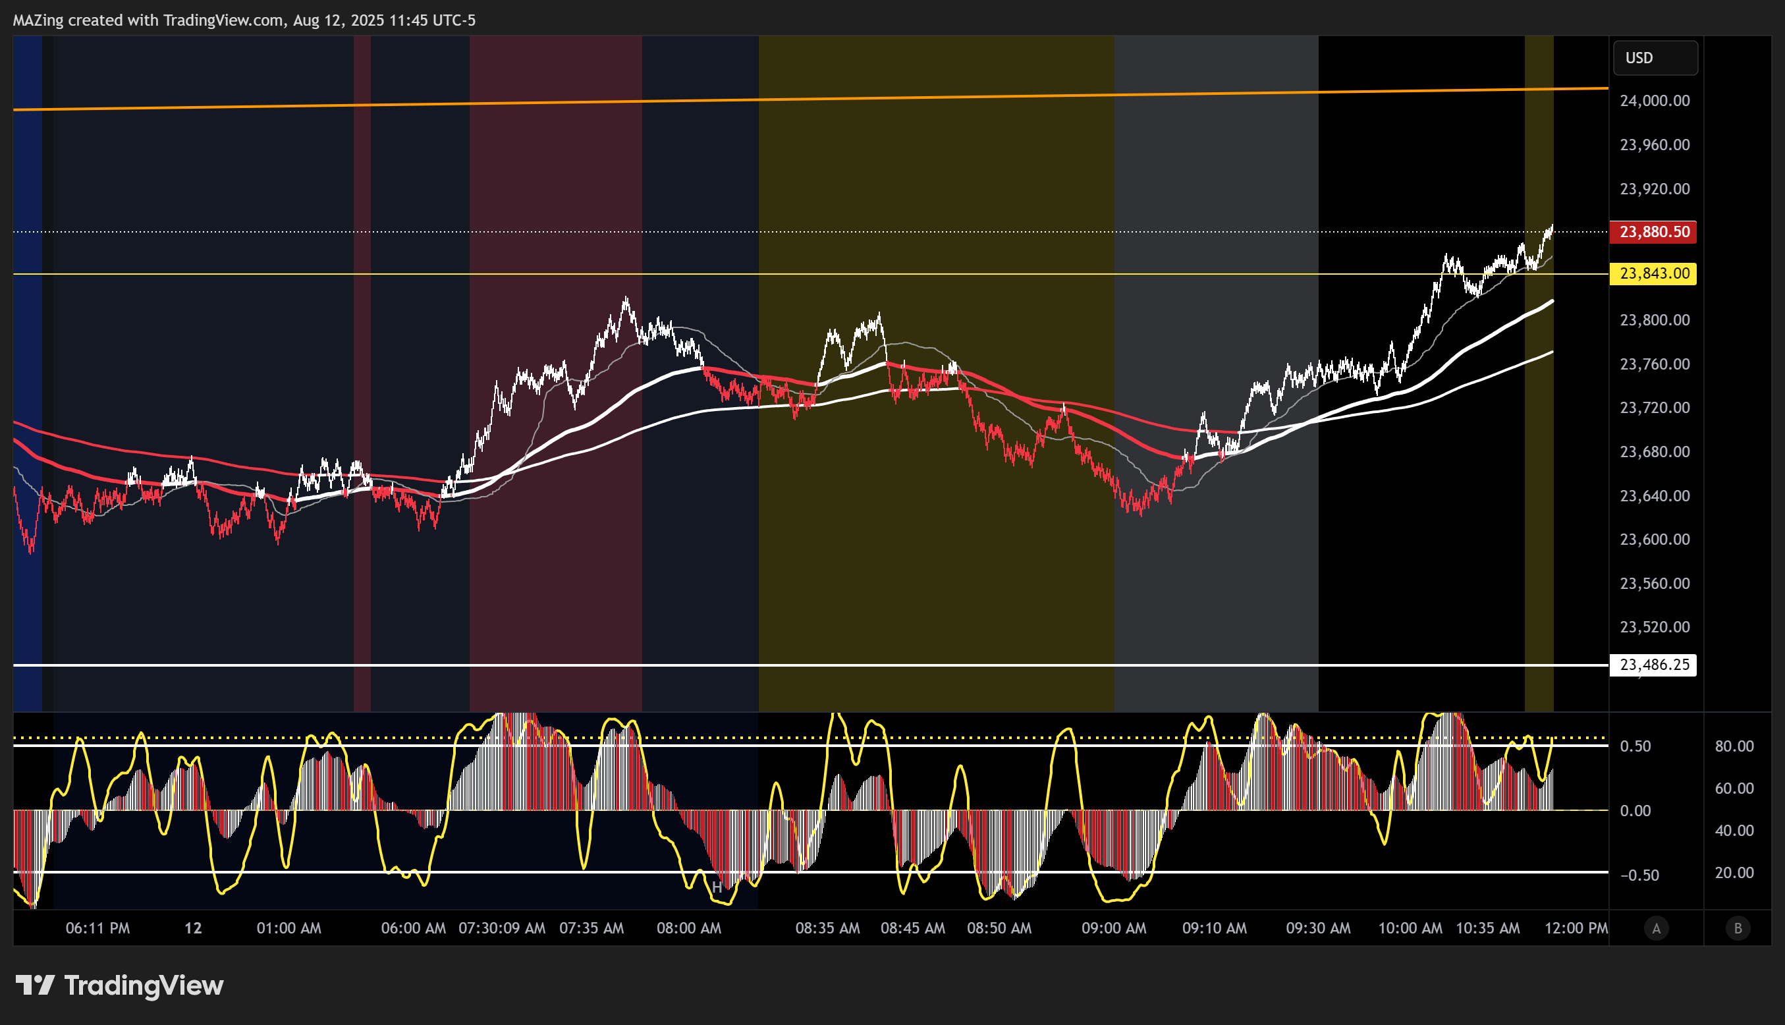Click the chart title text with timestamp
The width and height of the screenshot is (1785, 1025).
[244, 20]
